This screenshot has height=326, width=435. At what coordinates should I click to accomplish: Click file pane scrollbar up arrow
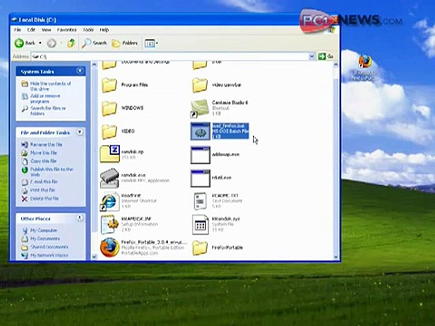tap(336, 65)
